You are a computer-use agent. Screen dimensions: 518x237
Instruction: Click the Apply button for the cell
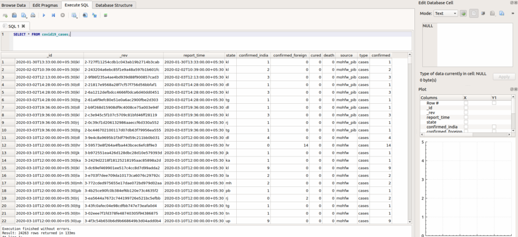pyautogui.click(x=504, y=76)
